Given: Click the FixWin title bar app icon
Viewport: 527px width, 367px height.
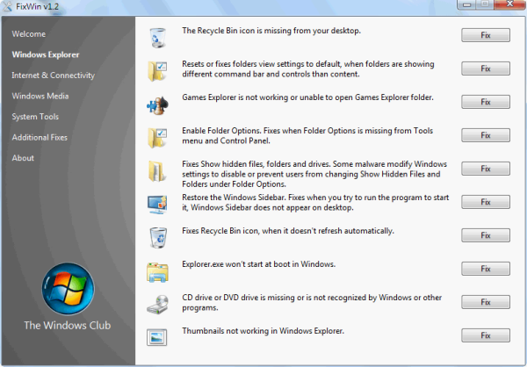Looking at the screenshot, I should tap(7, 6).
